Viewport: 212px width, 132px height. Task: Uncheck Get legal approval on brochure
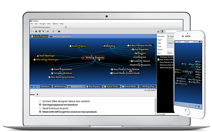point(40,105)
